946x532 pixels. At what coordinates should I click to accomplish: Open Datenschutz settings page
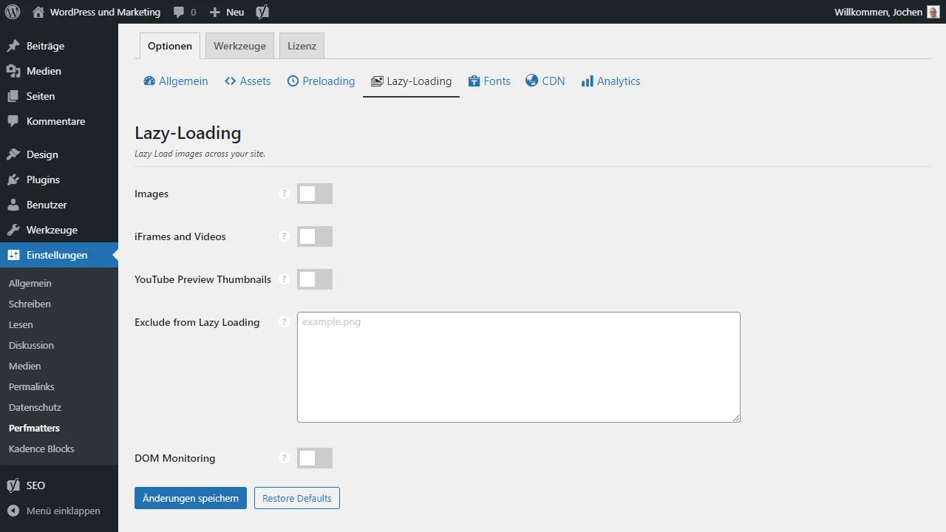coord(35,407)
